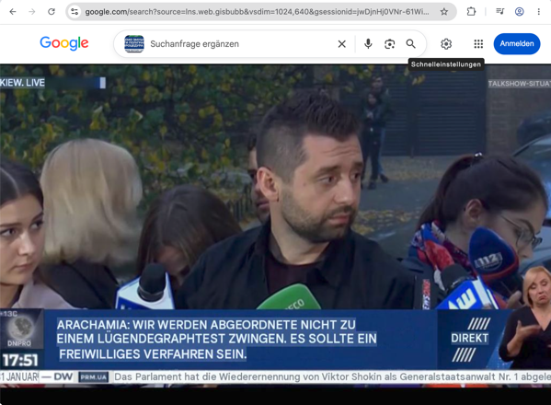Click the magnifier search button
This screenshot has height=405, width=551.
click(411, 44)
